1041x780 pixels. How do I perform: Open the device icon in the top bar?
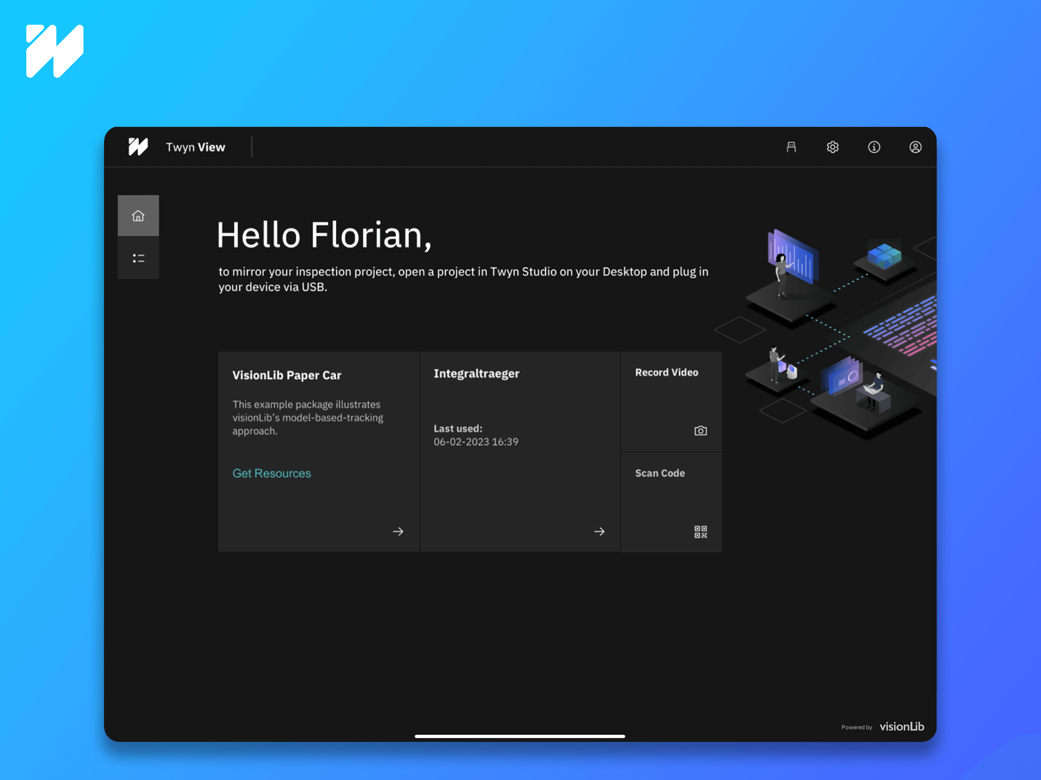(791, 147)
